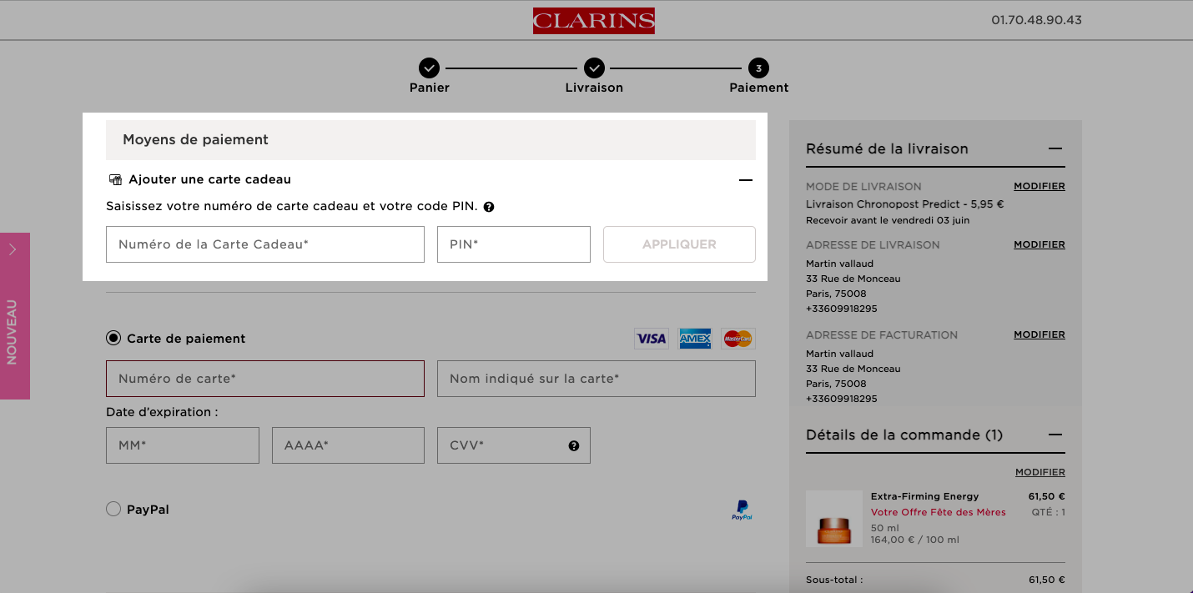Click the Amex card logo

click(695, 339)
